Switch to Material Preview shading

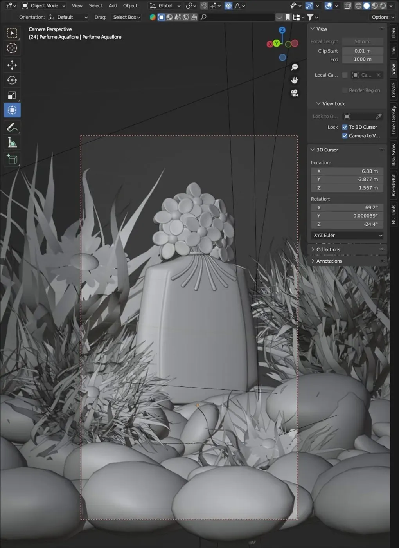pyautogui.click(x=375, y=6)
